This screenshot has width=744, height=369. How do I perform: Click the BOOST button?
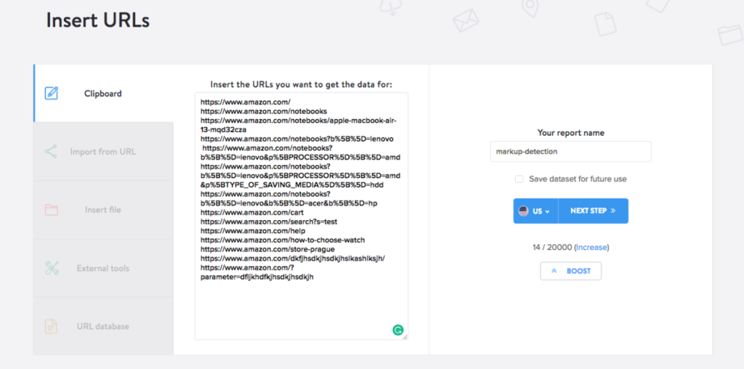point(571,271)
